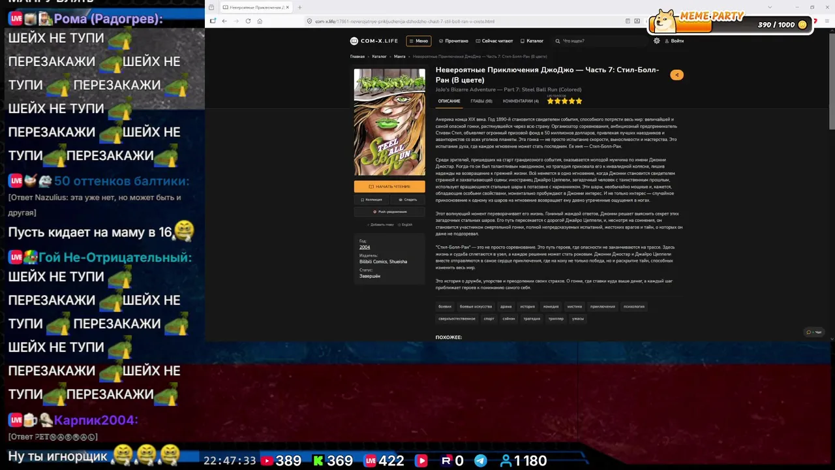Click the приключения genre tag

(x=603, y=306)
